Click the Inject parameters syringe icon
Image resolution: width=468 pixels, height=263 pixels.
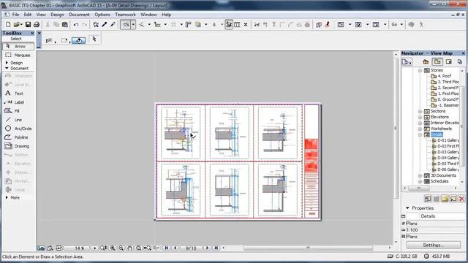point(113,24)
